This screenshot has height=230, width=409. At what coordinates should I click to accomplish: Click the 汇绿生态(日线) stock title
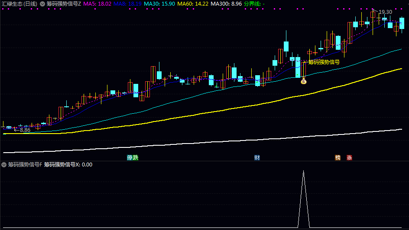click(x=19, y=3)
